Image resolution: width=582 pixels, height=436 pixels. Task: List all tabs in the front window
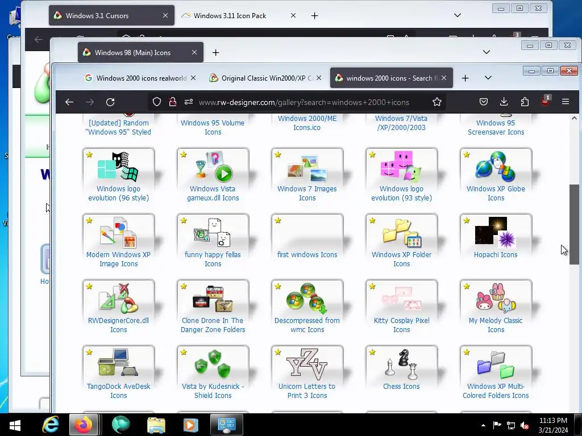click(488, 78)
